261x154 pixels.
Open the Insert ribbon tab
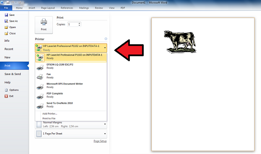[32, 8]
